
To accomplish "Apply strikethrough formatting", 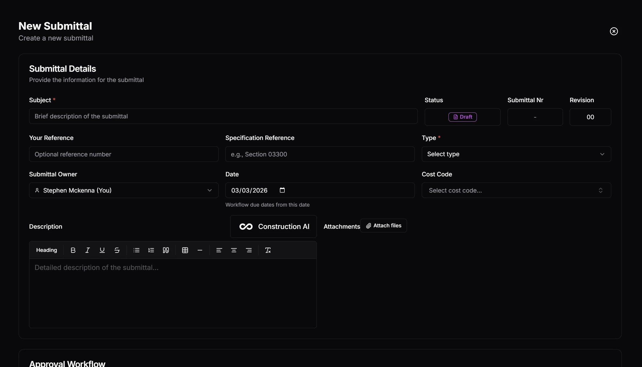I will [x=117, y=250].
